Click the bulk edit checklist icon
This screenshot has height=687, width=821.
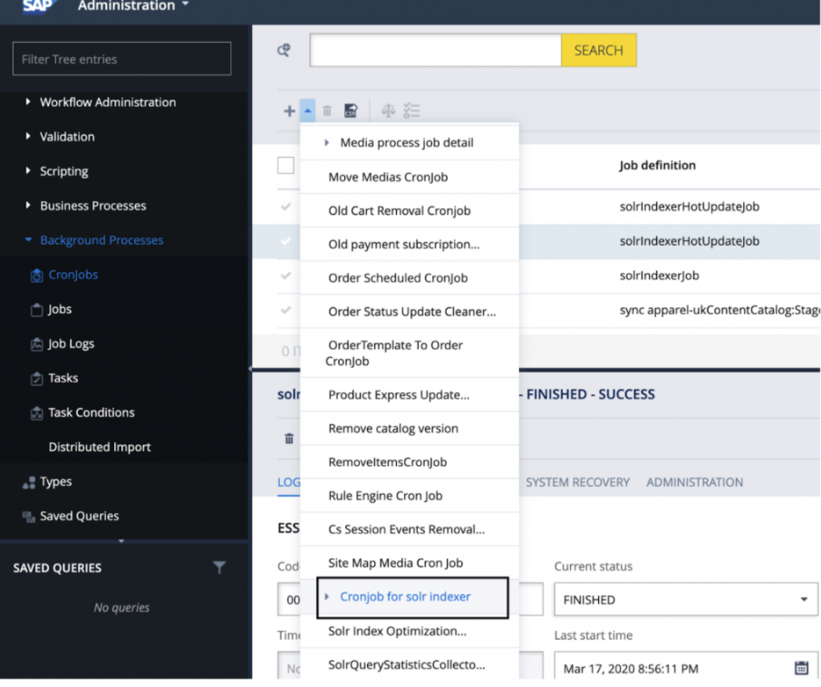[x=411, y=111]
